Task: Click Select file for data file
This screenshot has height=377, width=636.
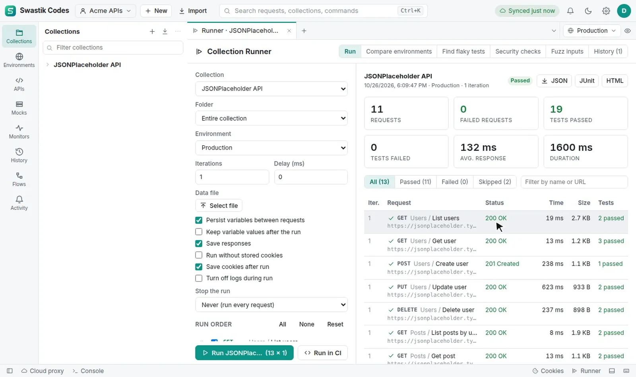Action: point(219,206)
